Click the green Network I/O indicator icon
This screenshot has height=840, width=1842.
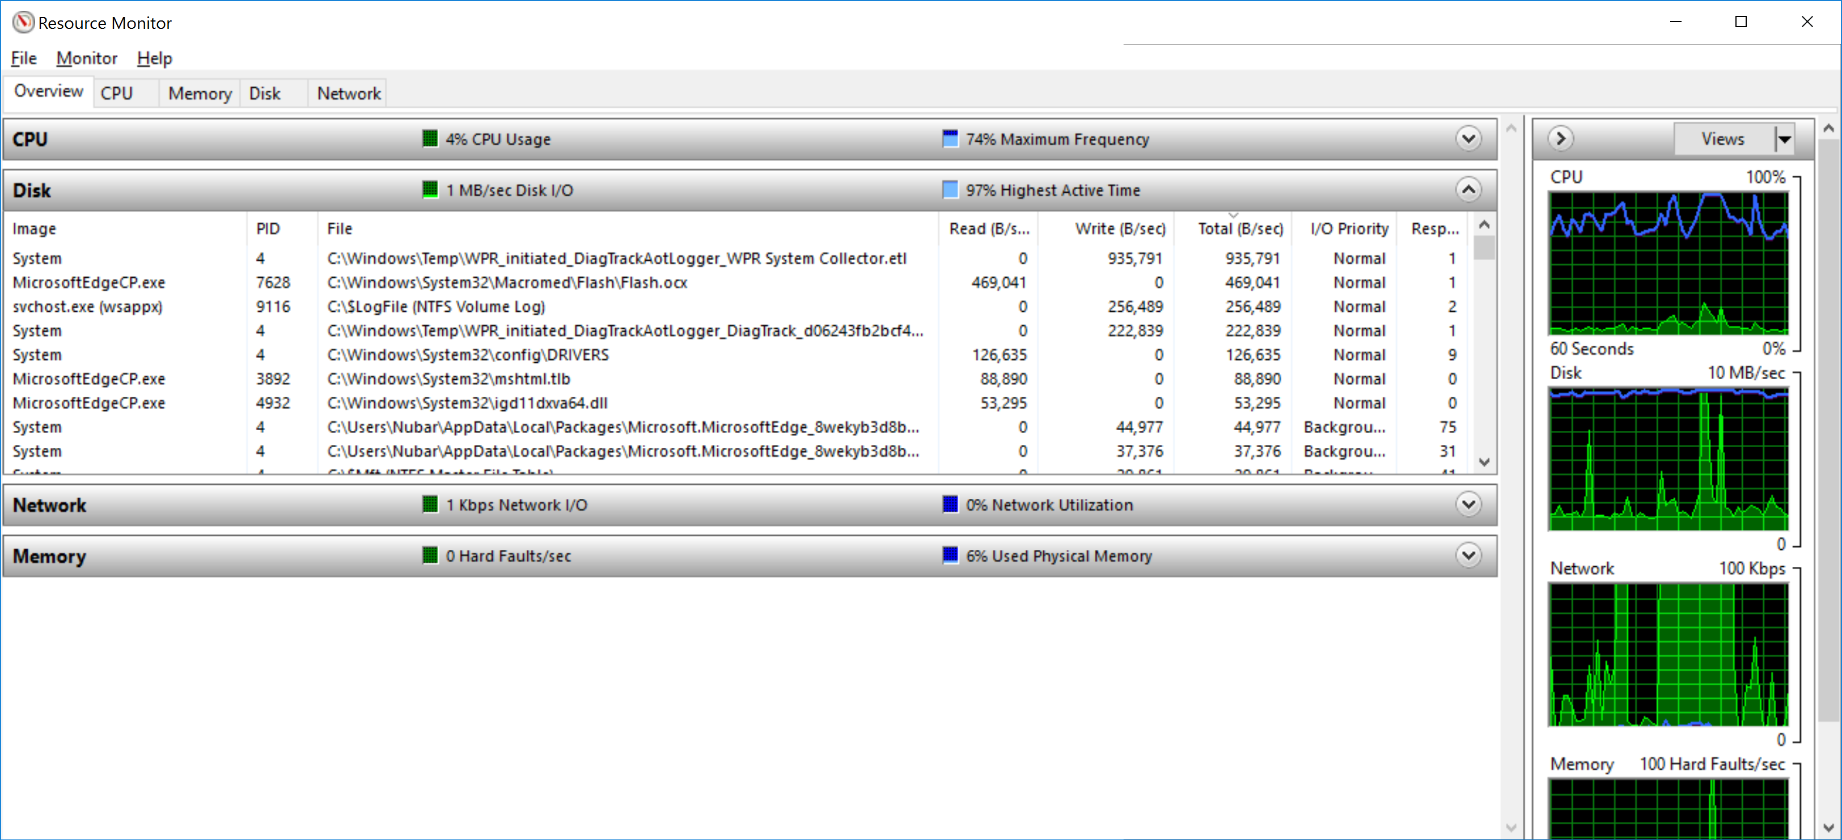(x=430, y=504)
